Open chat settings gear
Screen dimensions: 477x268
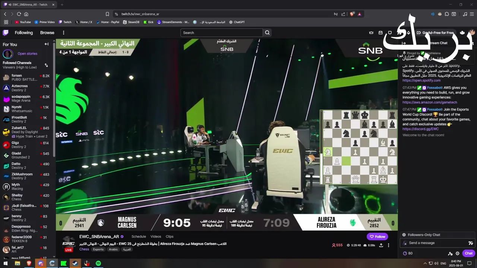458,253
